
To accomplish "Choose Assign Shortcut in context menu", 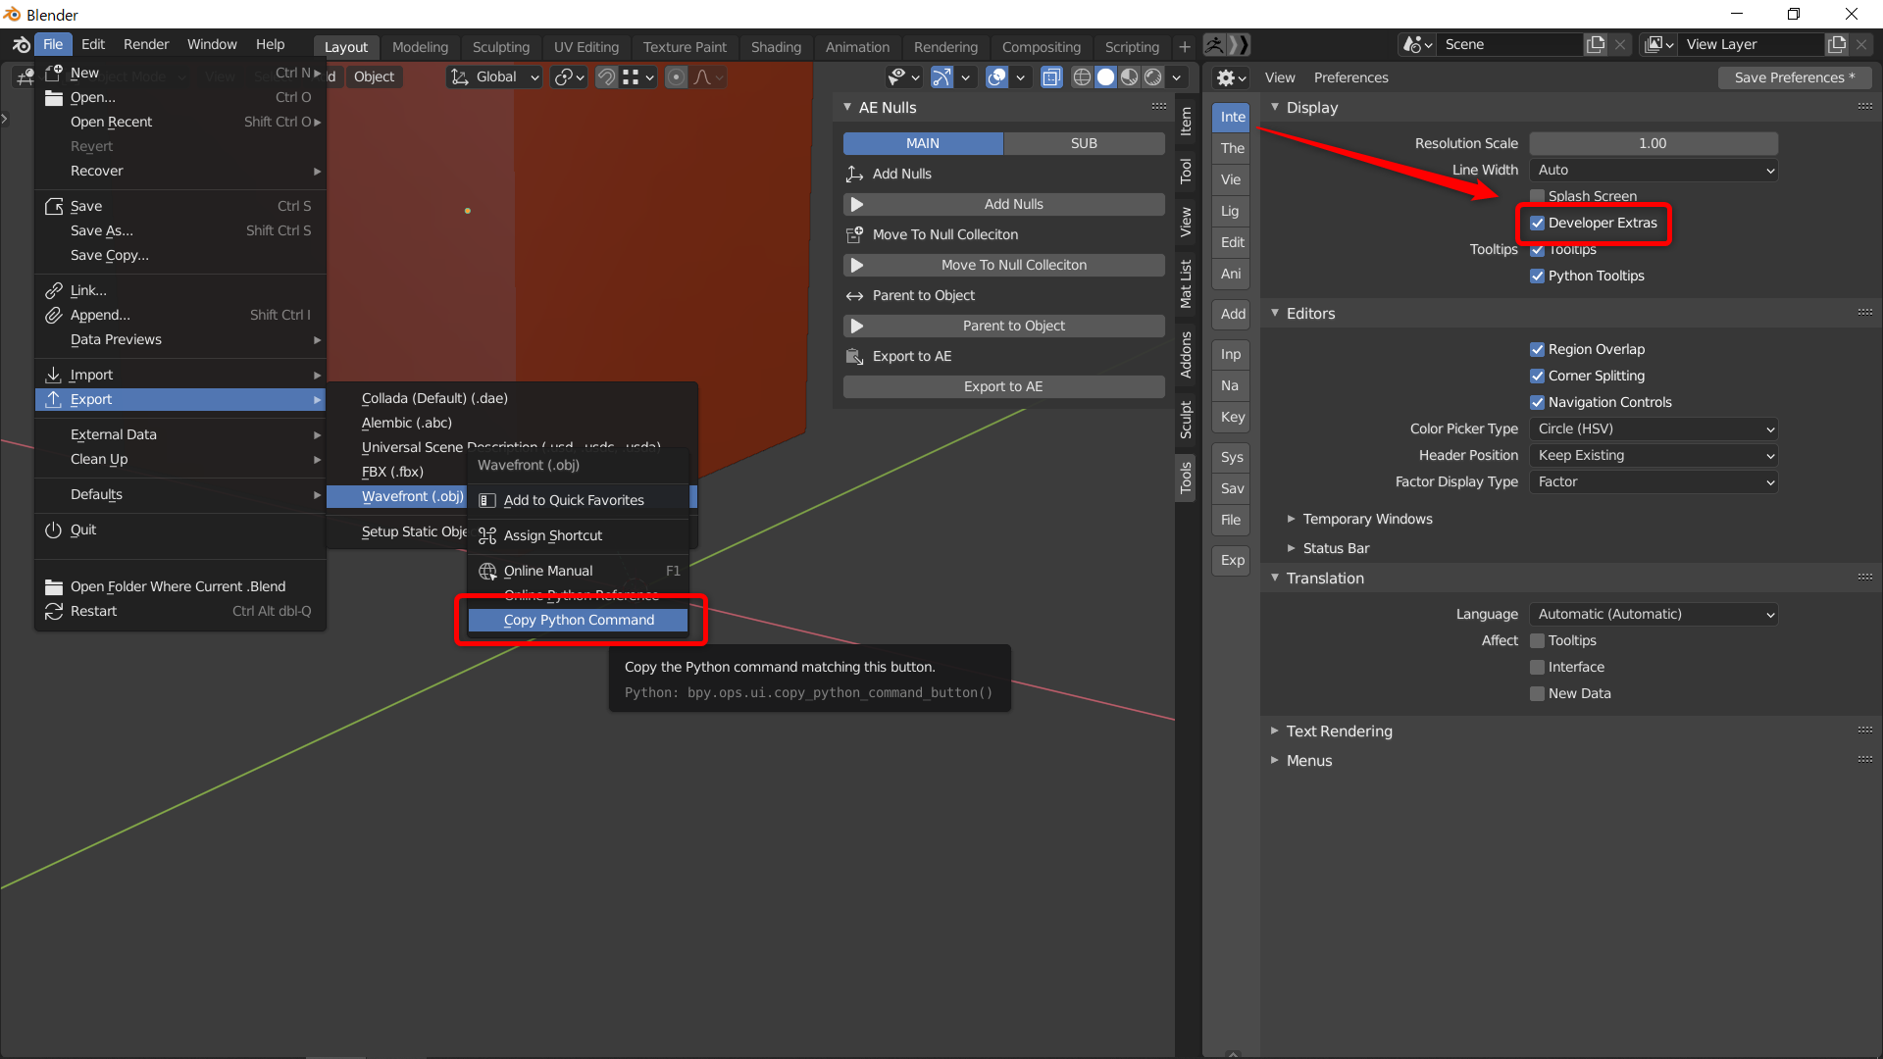I will click(x=578, y=536).
